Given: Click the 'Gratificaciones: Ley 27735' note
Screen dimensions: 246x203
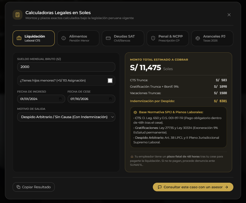Looking at the screenshot, I should click(x=176, y=130).
